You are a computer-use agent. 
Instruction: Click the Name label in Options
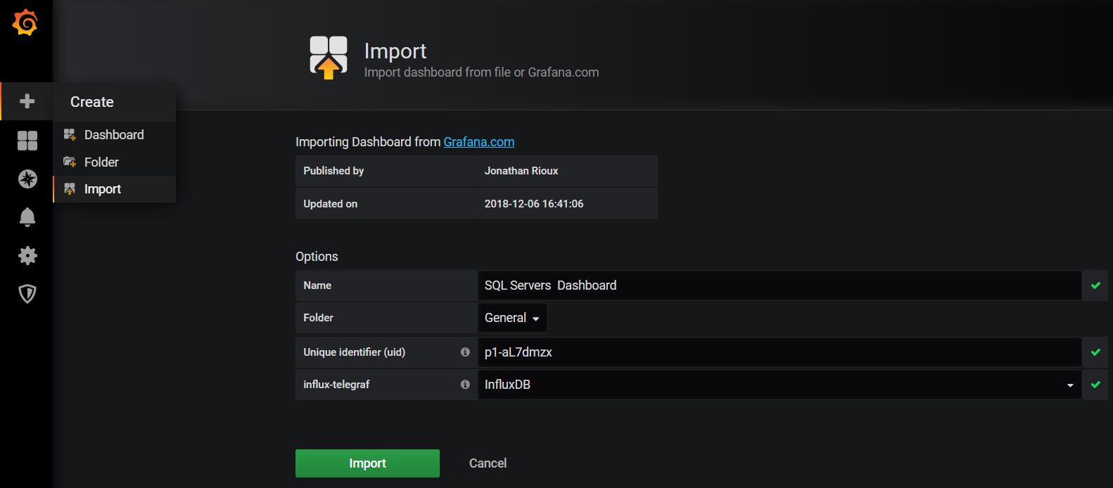pyautogui.click(x=317, y=285)
